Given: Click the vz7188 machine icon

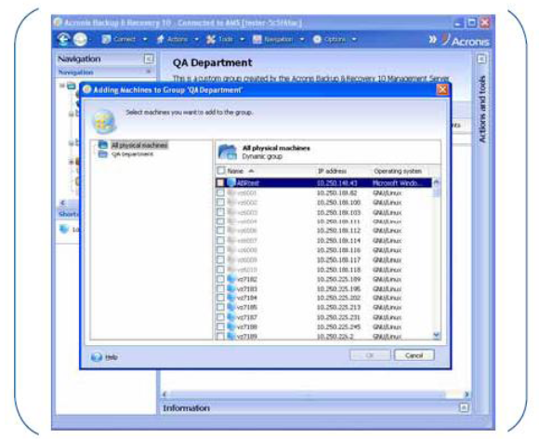Looking at the screenshot, I should coord(231,326).
